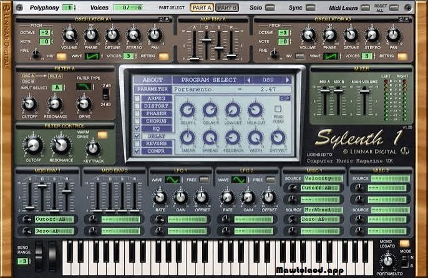This screenshot has width=428, height=278.
Task: Click the Oscillator A1 Pan knob
Action: [155, 35]
